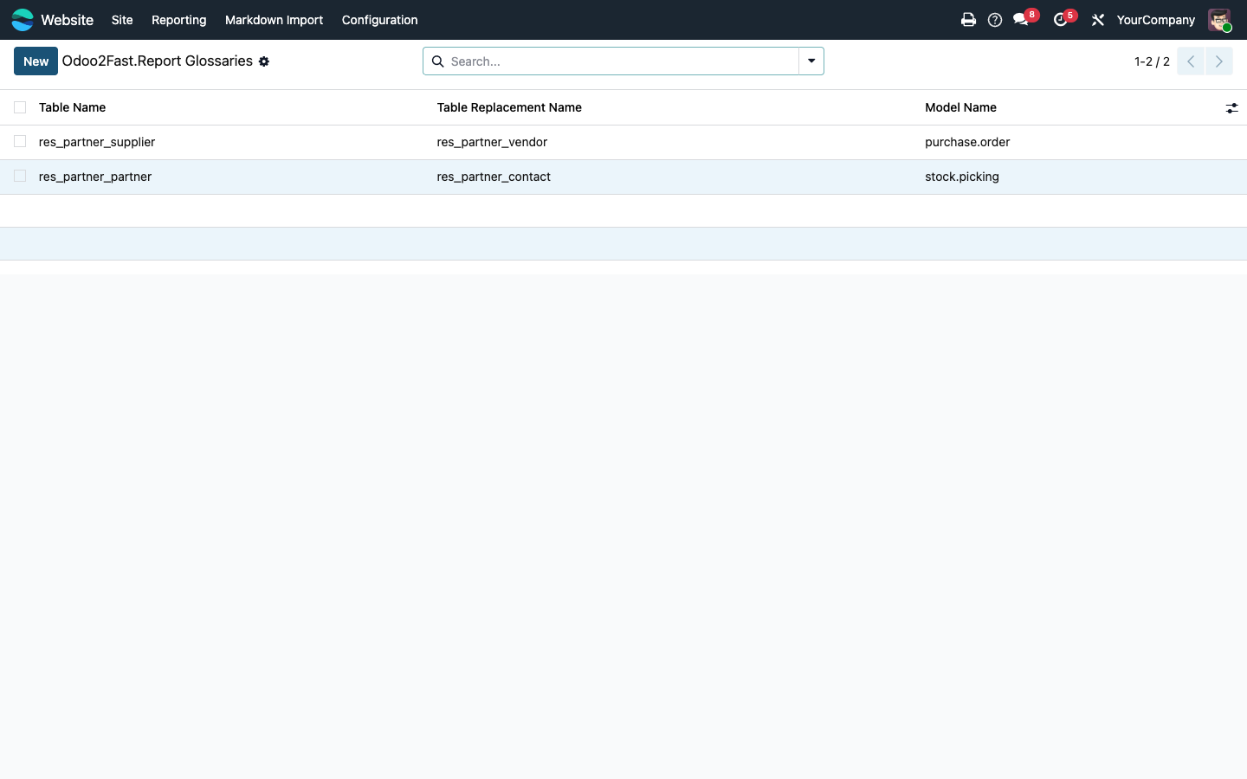Expand the search options dropdown arrow
The image size is (1247, 779).
[x=811, y=61]
